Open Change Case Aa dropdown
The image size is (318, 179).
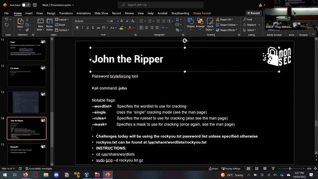[x=113, y=28]
